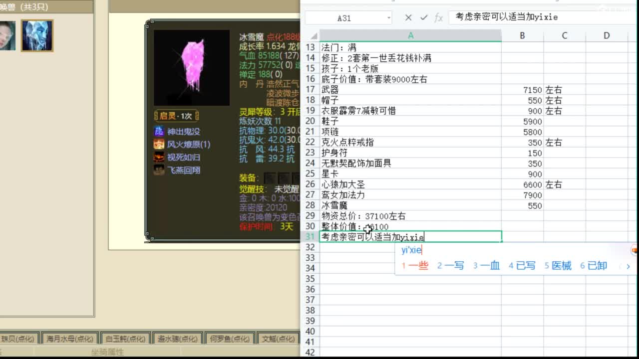The width and height of the screenshot is (639, 359).
Task: Click the 坐骑属性 section label
Action: pos(107,352)
